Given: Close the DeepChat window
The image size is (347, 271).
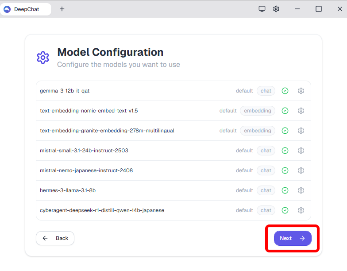Looking at the screenshot, I should (340, 9).
